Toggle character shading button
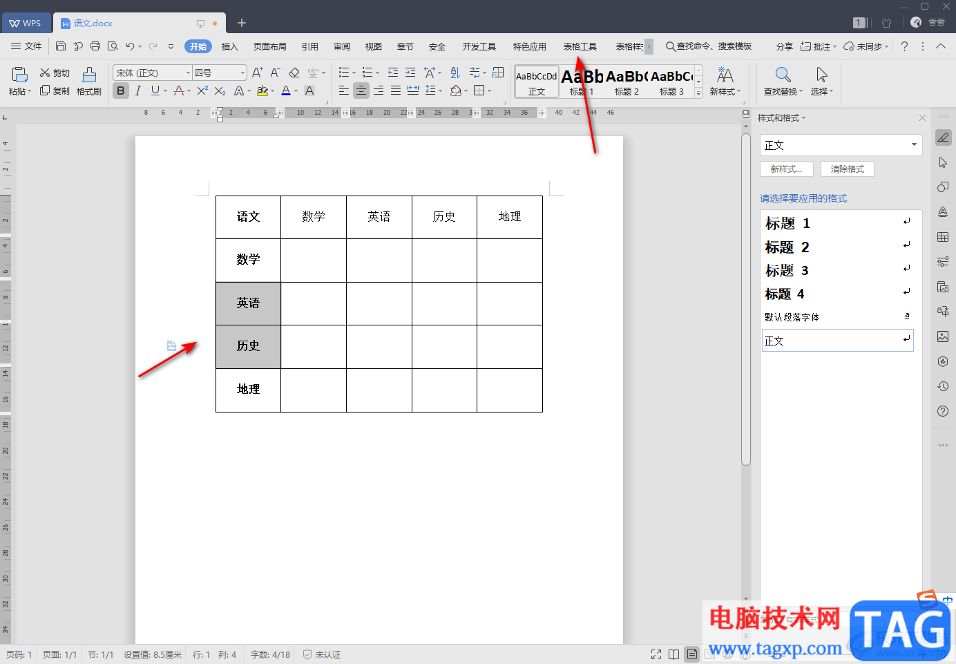 [309, 91]
